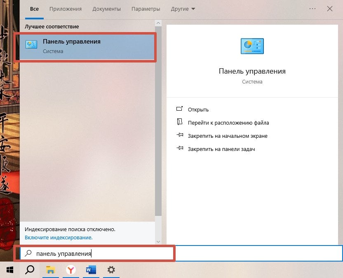Launch Yandex Browser from the taskbar
343x278 pixels.
[70, 270]
